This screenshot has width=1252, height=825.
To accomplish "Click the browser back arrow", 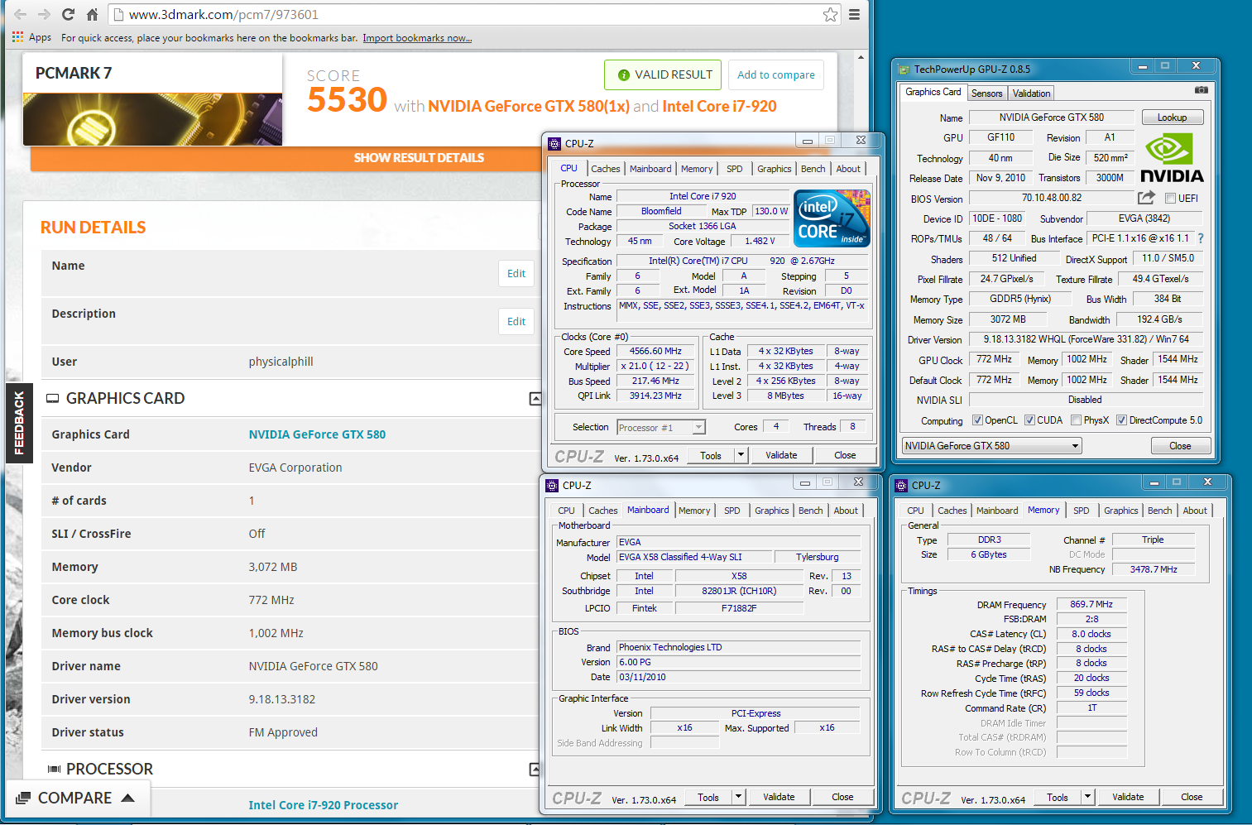I will 20,14.
